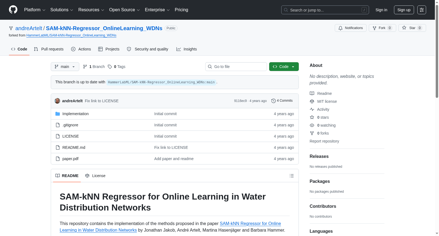This screenshot has width=439, height=236.
Task: Click the tag icon beside 0 Tags
Action: click(x=110, y=67)
